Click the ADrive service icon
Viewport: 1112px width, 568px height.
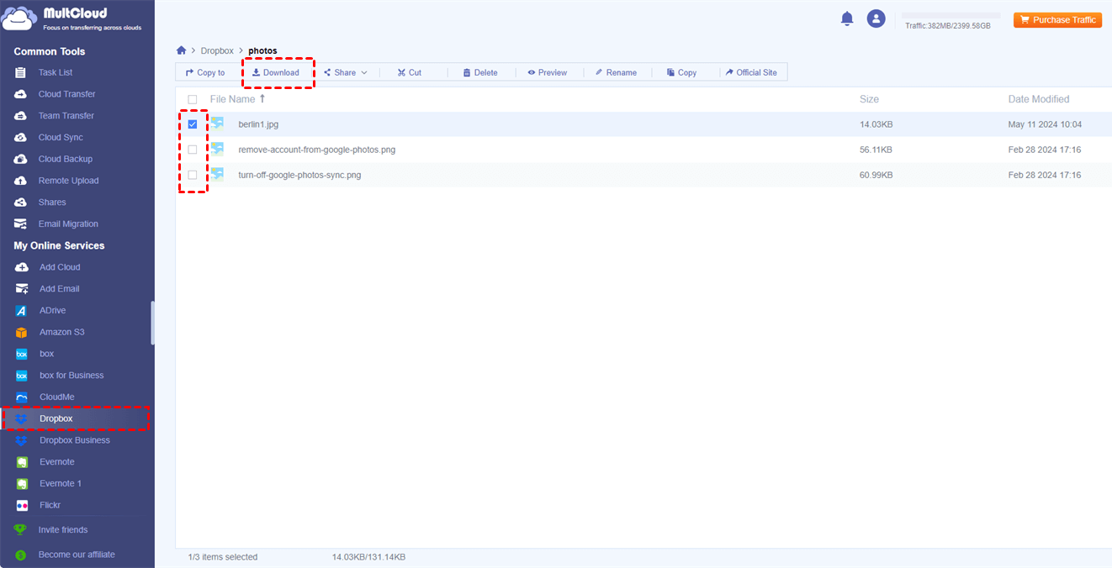22,311
